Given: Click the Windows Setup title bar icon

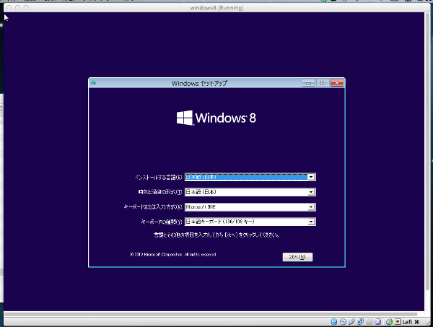Looking at the screenshot, I should click(x=93, y=82).
